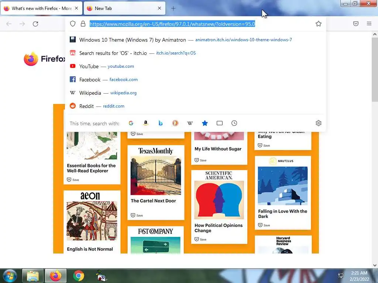Select the YouTube suggestion
The height and width of the screenshot is (283, 378).
[x=195, y=66]
